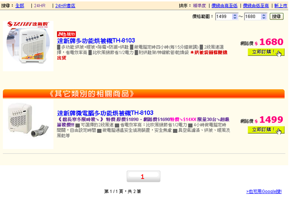Decrease the maximum price 1680 stepper
The image size is (290, 198).
point(264,18)
